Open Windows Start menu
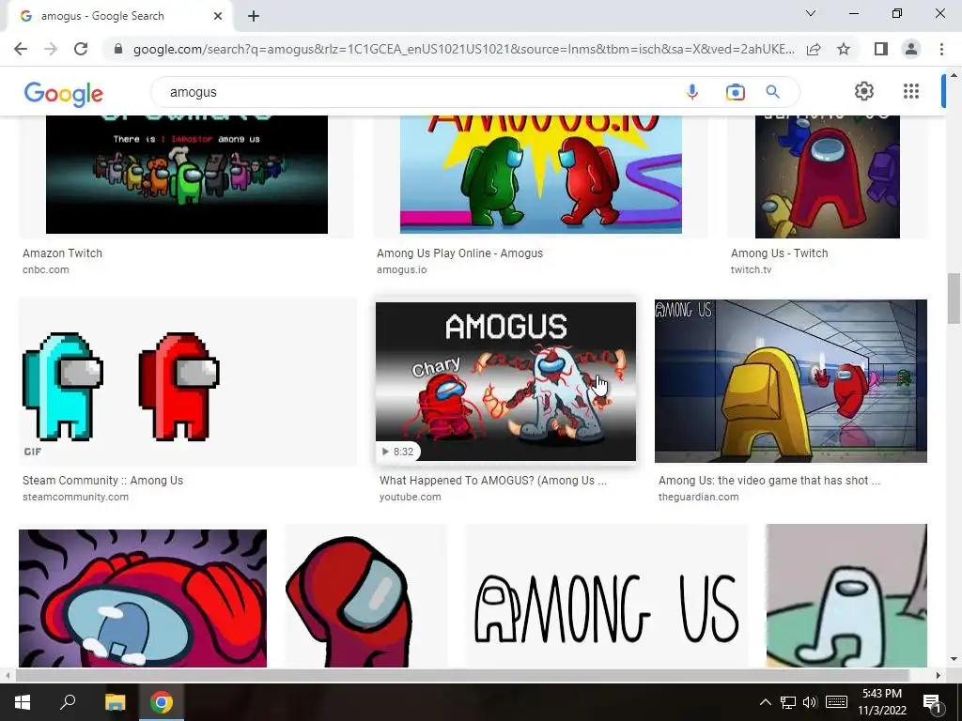This screenshot has width=962, height=721. click(23, 702)
